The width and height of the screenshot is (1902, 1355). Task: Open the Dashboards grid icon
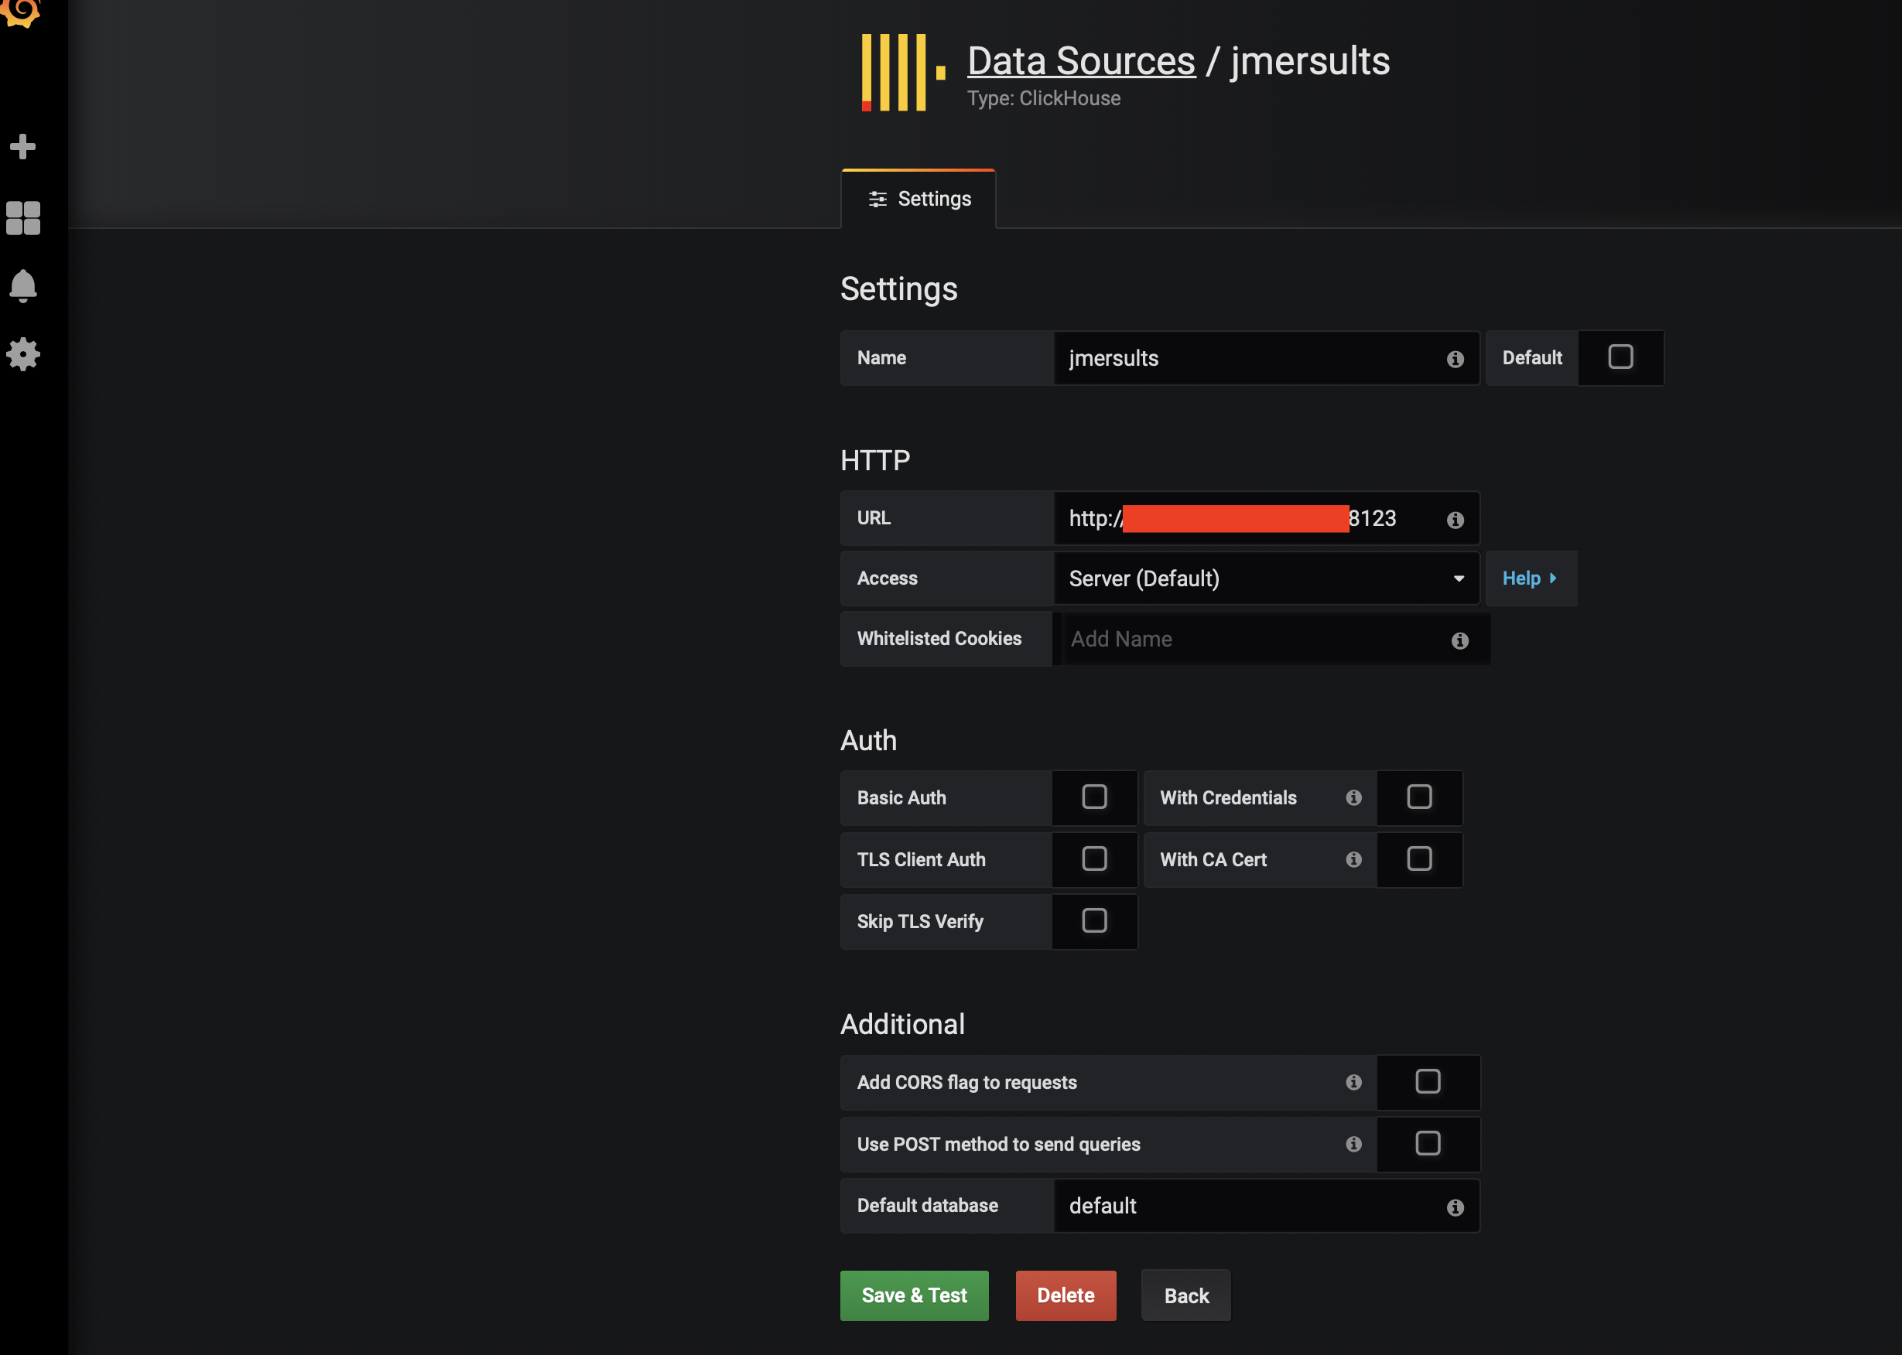(x=22, y=218)
